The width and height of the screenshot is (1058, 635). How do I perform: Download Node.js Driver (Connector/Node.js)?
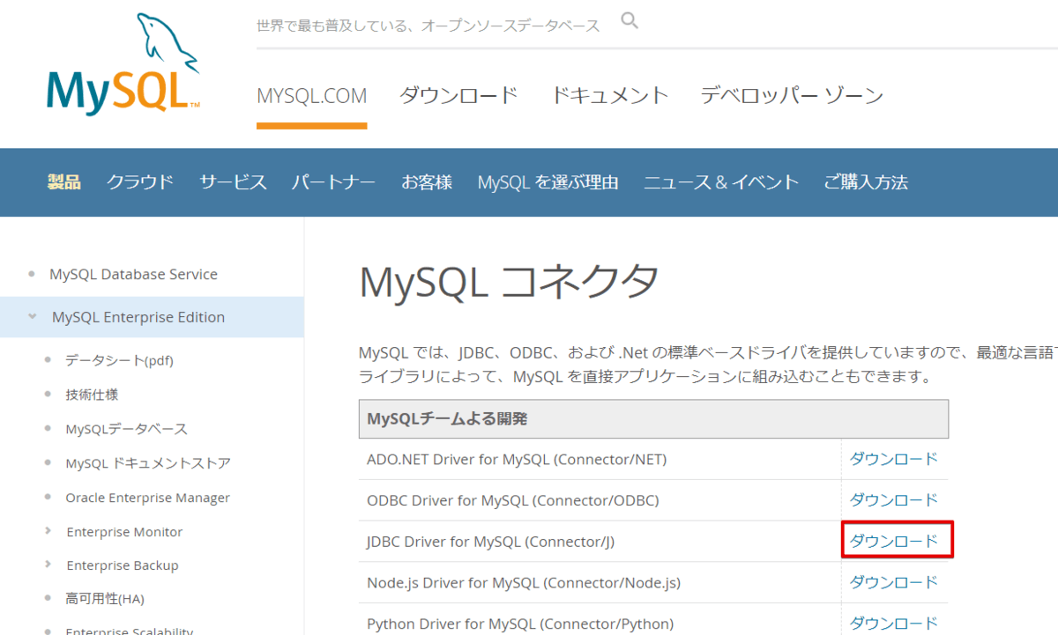point(893,582)
